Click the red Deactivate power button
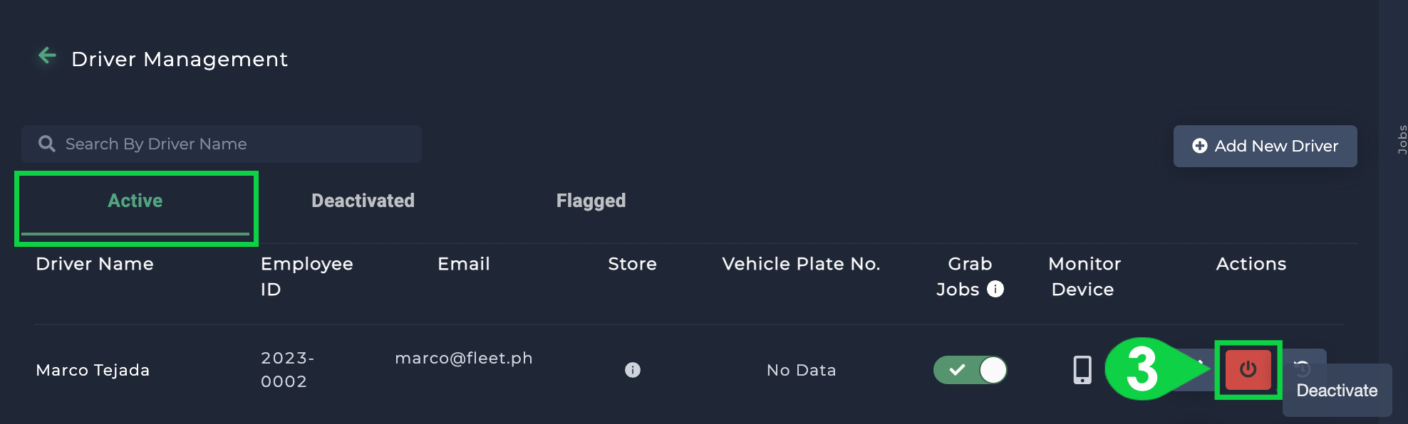 click(1248, 370)
